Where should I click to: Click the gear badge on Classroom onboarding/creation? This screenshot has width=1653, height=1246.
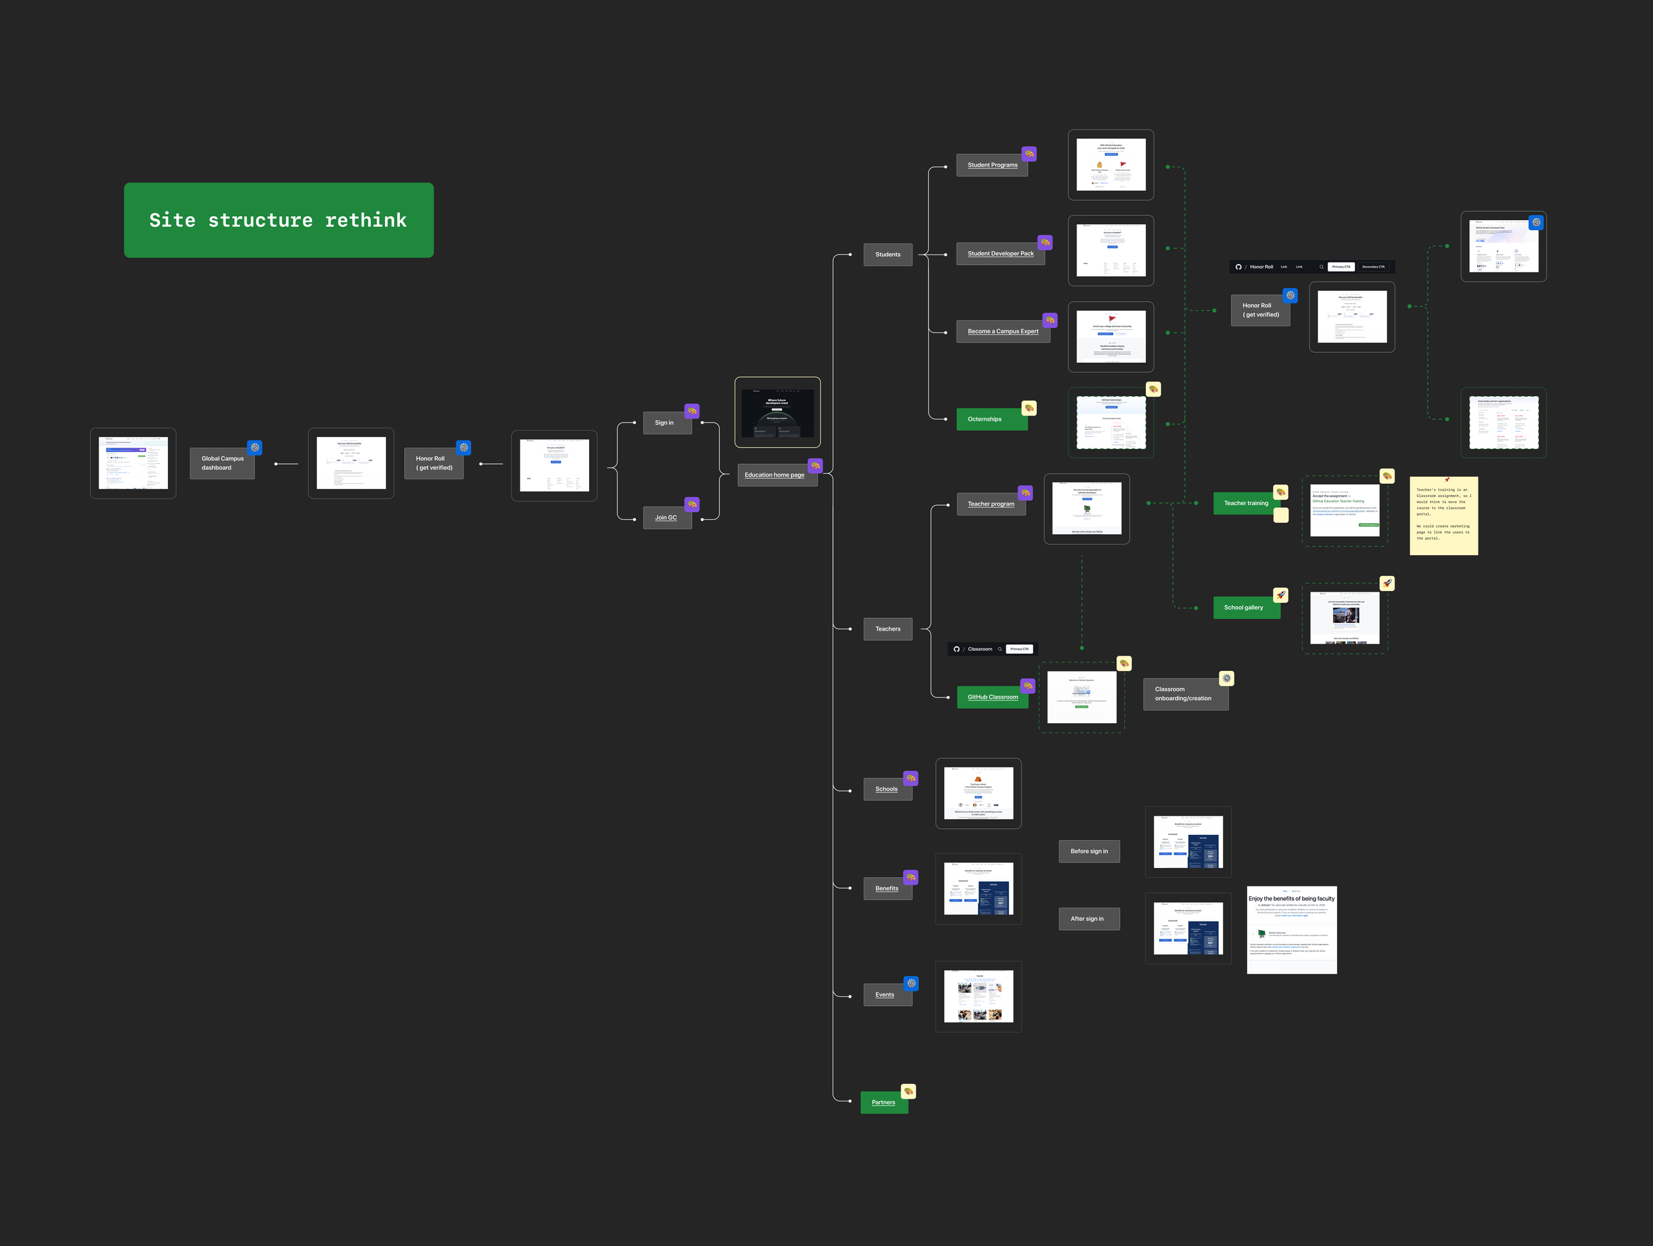[1227, 678]
